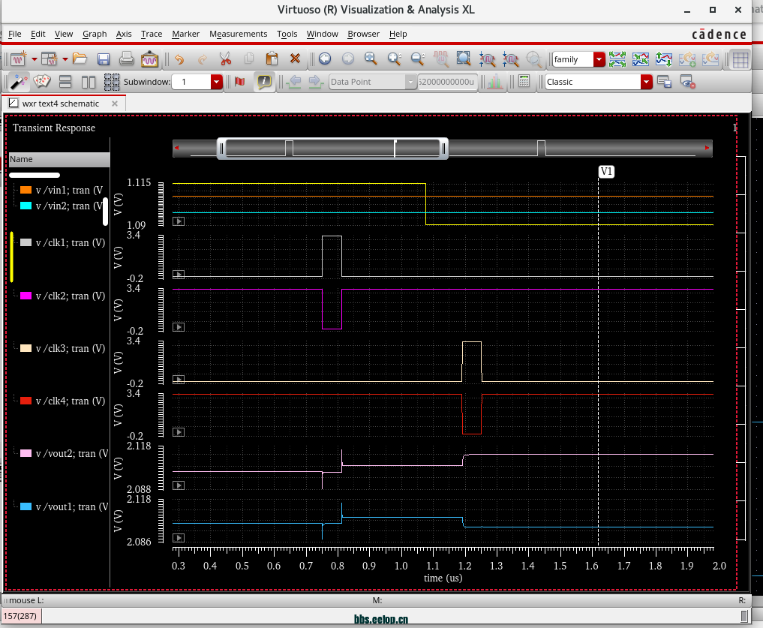Expand the clk4 strip play arrow
The width and height of the screenshot is (763, 628).
pos(179,432)
